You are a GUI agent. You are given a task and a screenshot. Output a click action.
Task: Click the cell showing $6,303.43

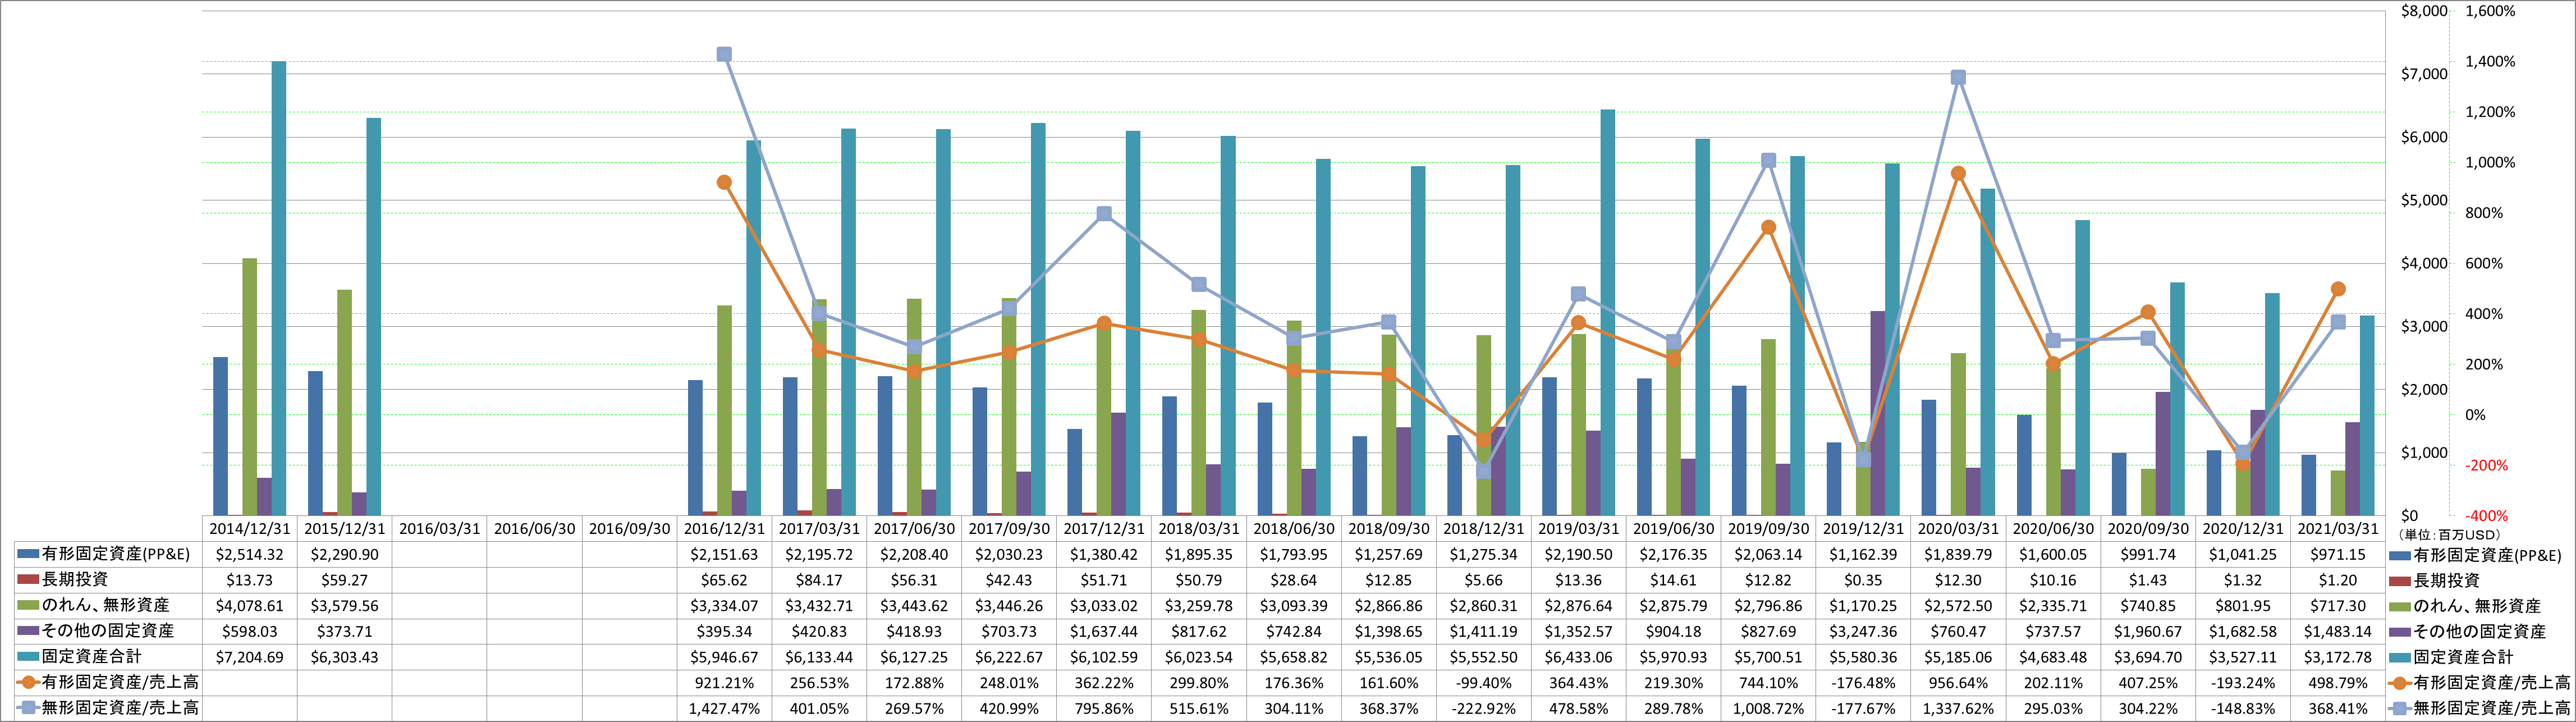(344, 657)
